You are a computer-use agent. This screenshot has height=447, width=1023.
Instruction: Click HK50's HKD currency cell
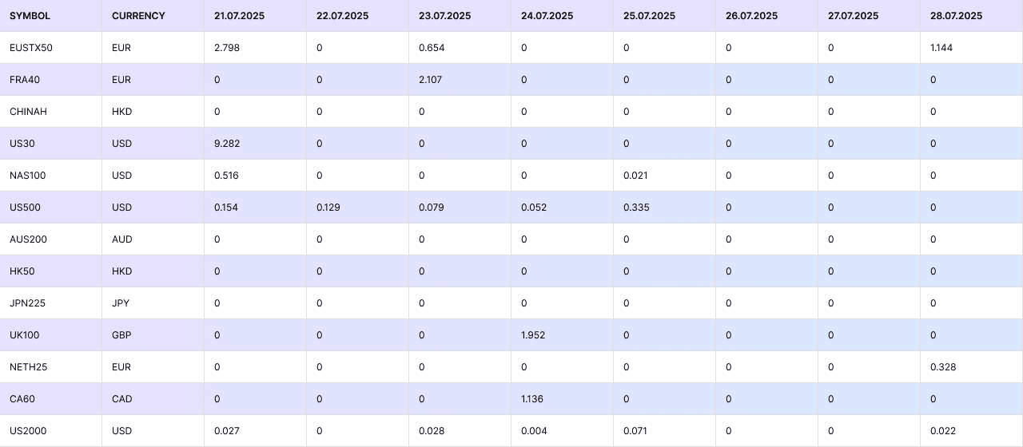[153, 271]
